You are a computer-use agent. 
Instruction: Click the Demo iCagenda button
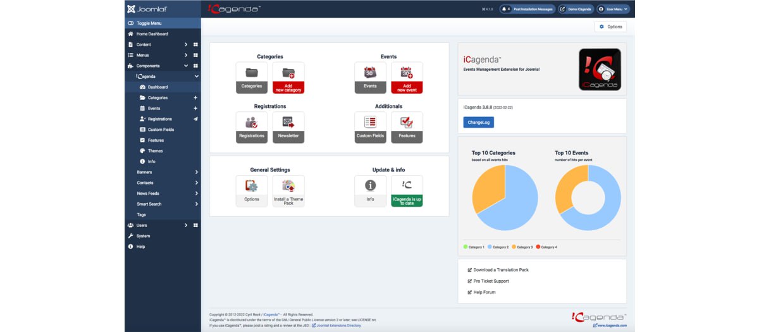pyautogui.click(x=576, y=9)
